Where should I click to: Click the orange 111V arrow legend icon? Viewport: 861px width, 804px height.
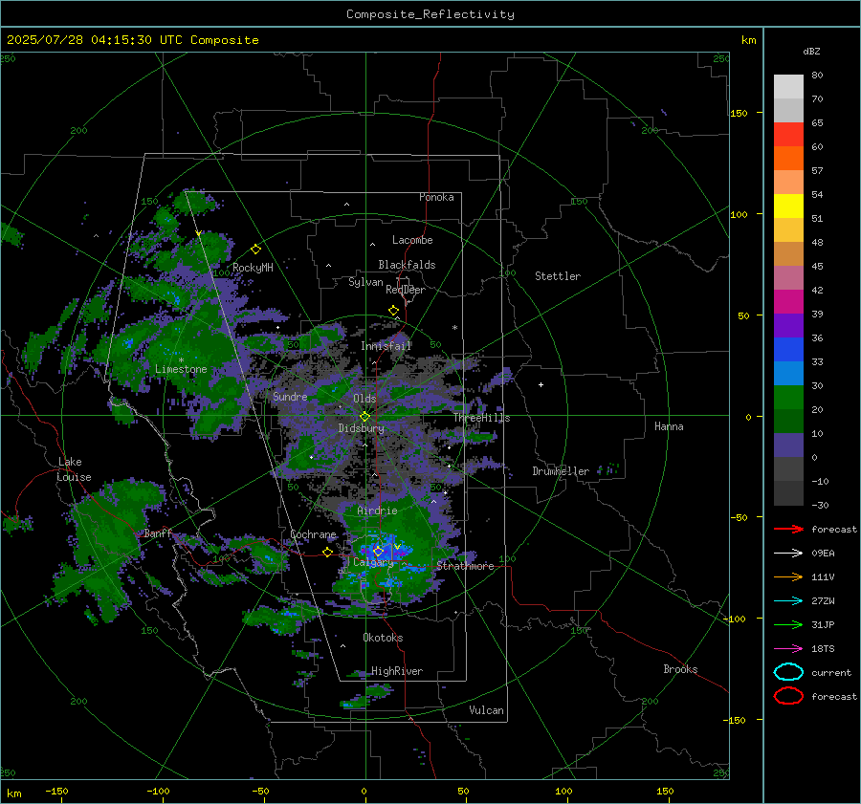[x=788, y=576]
